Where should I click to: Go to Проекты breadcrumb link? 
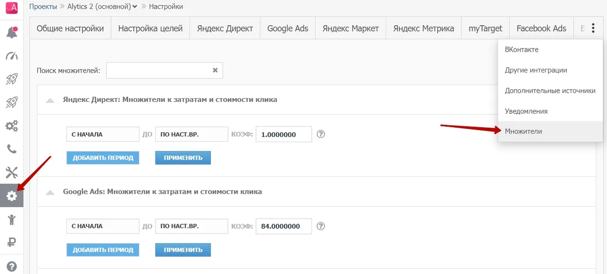click(x=43, y=6)
